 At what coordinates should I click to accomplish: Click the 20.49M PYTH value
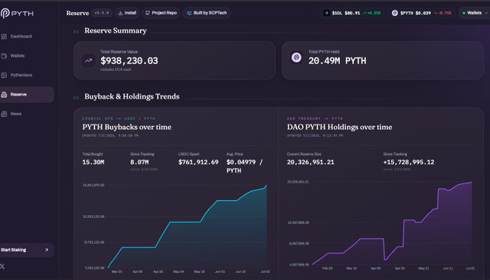(x=337, y=60)
